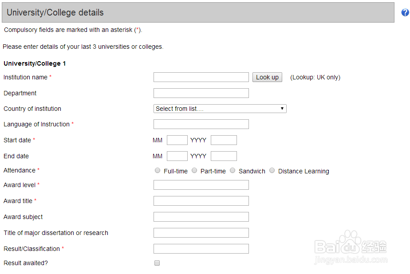Tick the Result awaited checkbox
The image size is (410, 274).
coord(157,263)
